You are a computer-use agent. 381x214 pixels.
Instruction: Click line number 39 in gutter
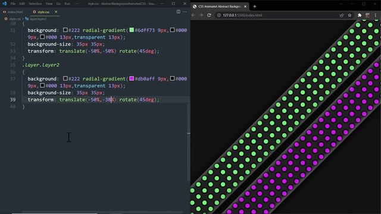point(13,99)
